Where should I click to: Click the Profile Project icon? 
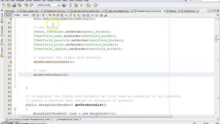click(x=96, y=5)
